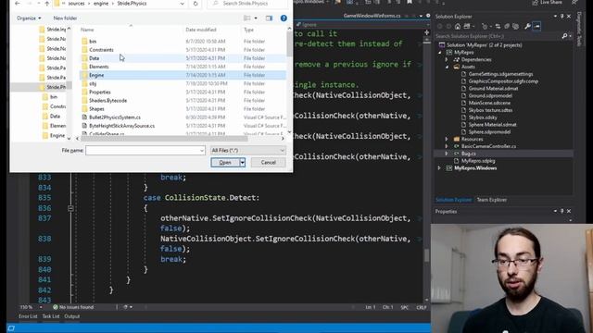Pin the Properties panel
Screen dimensions: 593x333
click(x=562, y=211)
